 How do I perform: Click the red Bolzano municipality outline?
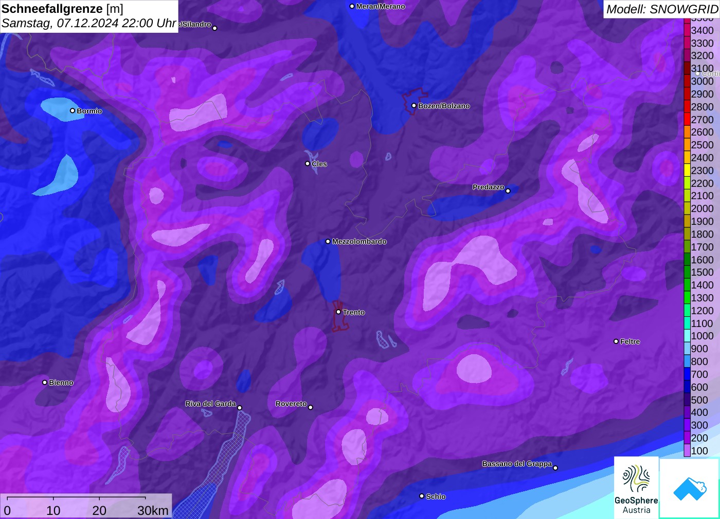(x=415, y=102)
